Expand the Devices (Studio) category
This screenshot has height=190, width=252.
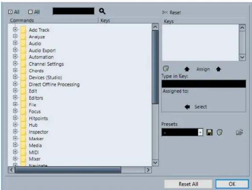[15, 77]
